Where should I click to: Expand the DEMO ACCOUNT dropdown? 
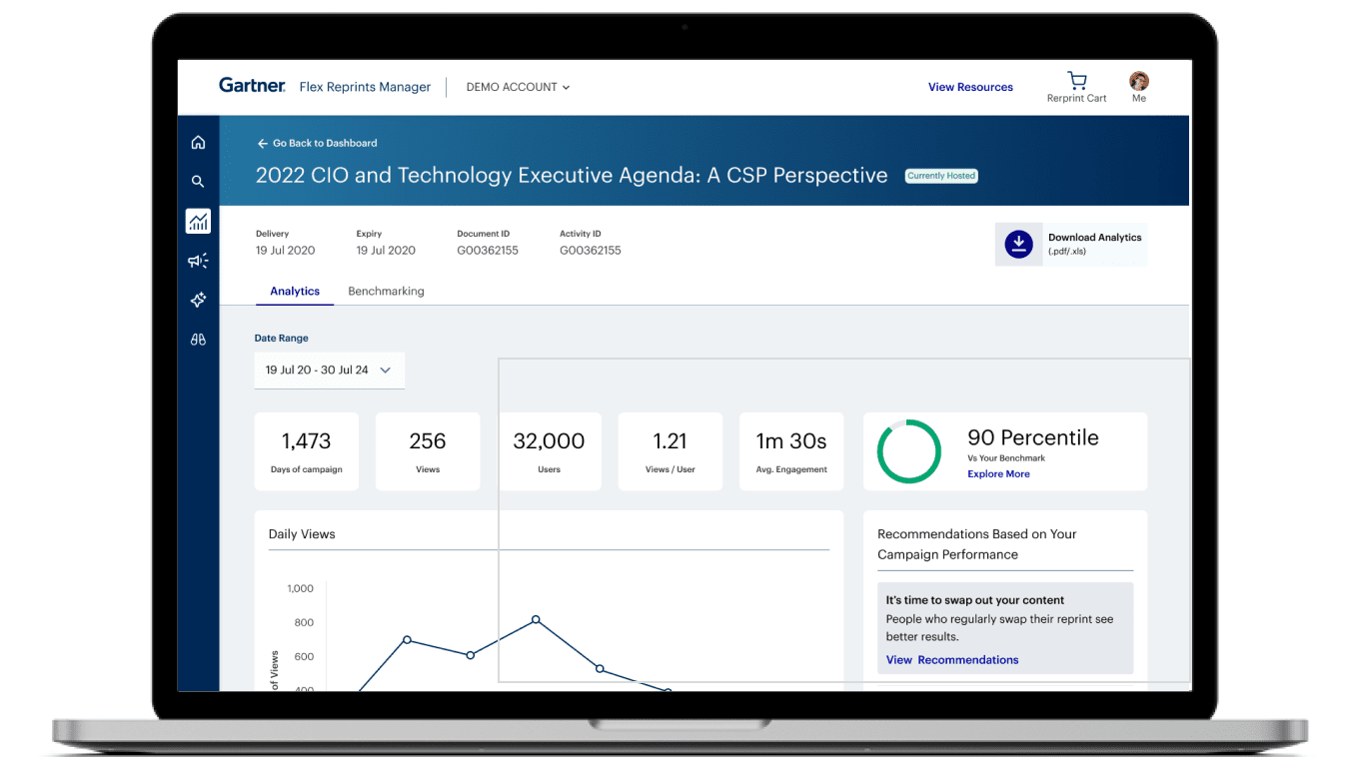(x=518, y=87)
